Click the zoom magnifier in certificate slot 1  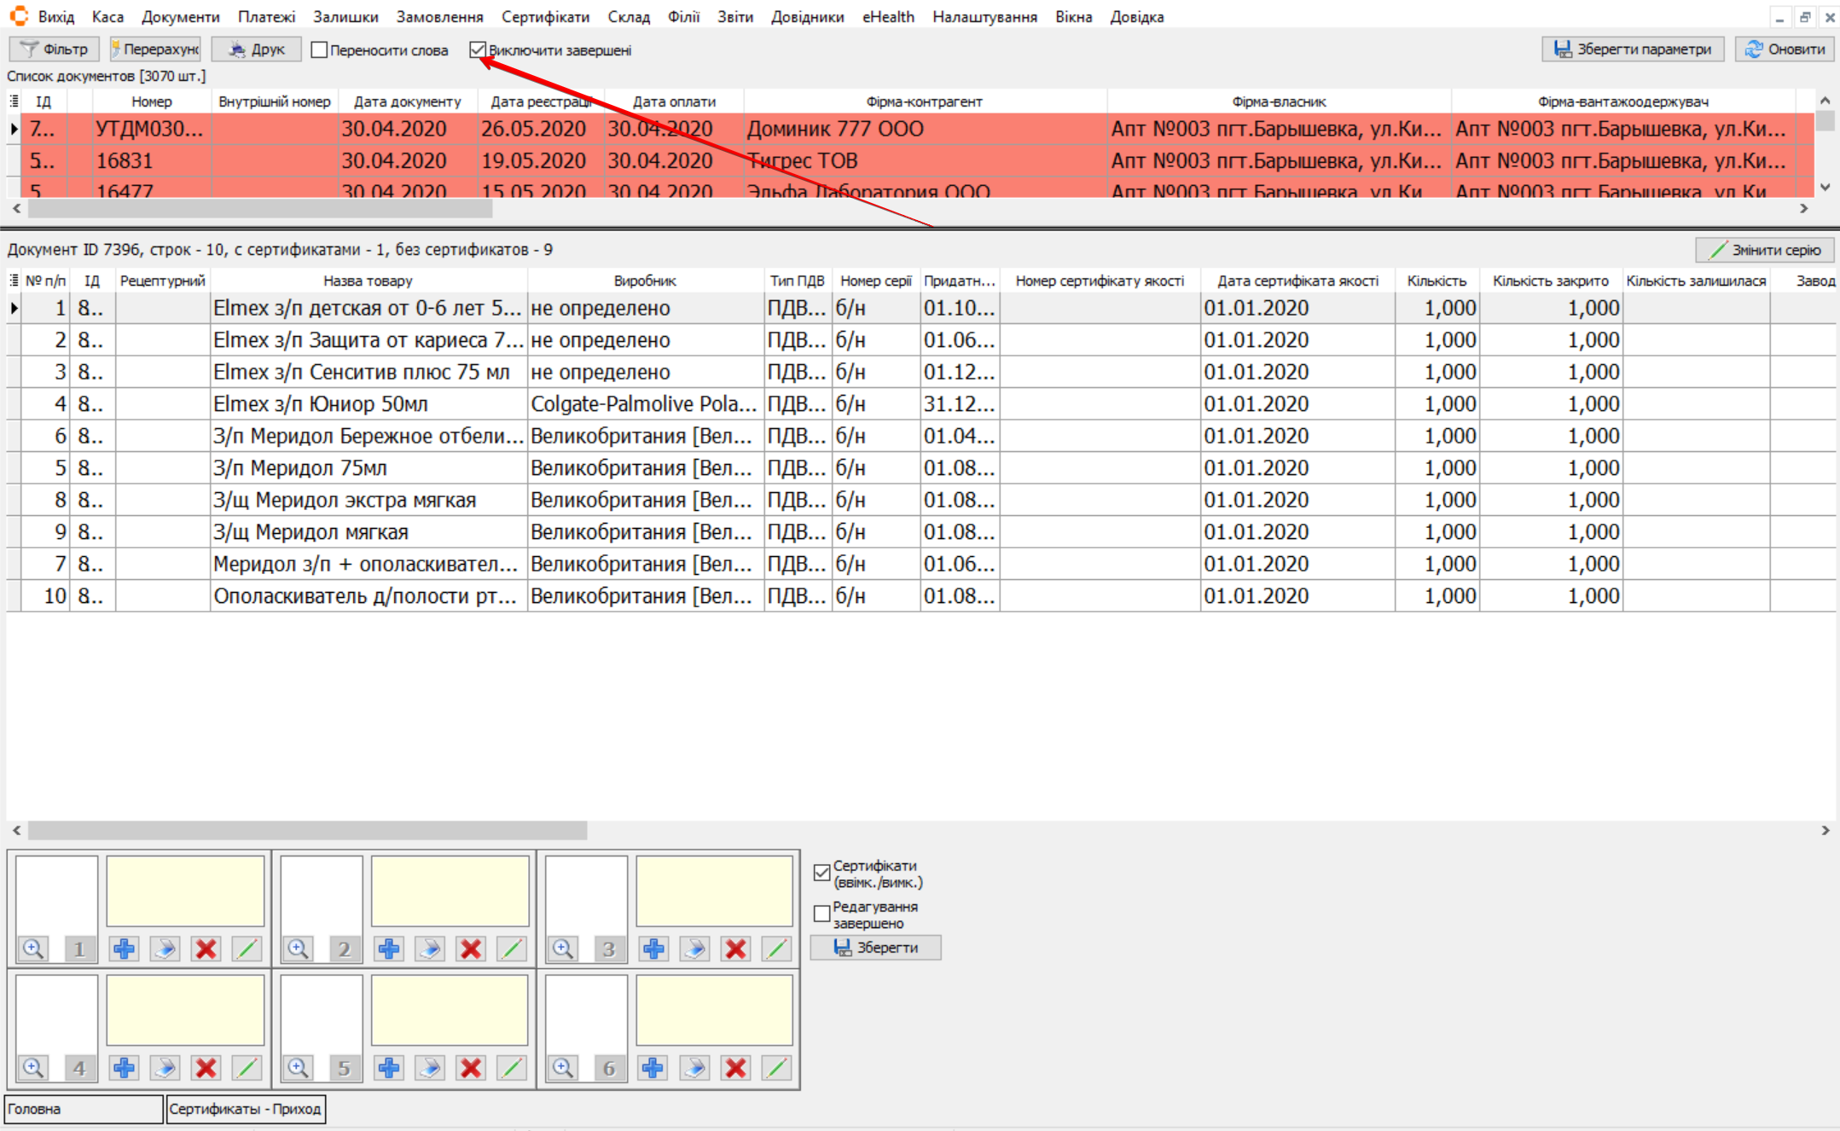[33, 948]
